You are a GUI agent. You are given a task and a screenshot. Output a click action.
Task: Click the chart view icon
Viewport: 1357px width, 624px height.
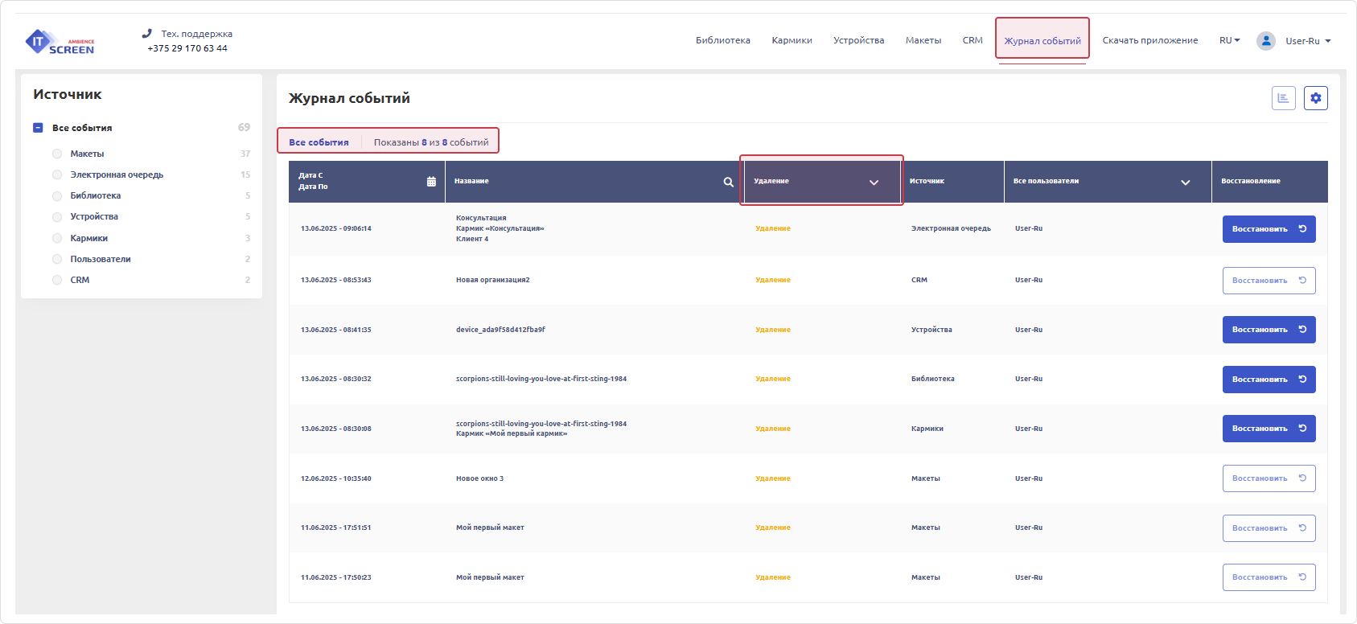1283,98
